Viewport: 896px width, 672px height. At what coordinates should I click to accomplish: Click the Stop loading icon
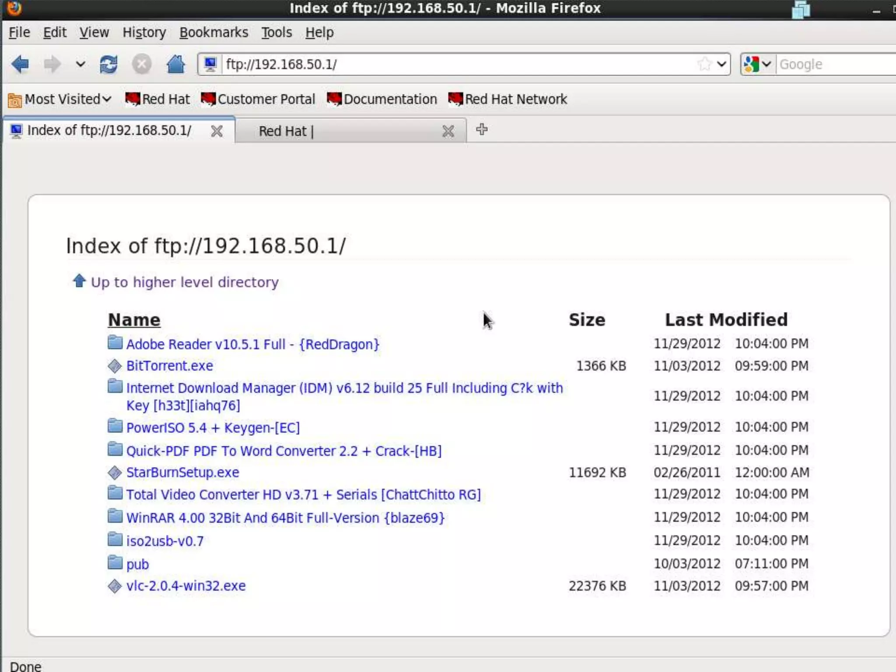[142, 64]
